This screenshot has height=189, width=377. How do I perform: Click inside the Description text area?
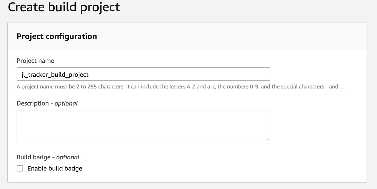[143, 125]
